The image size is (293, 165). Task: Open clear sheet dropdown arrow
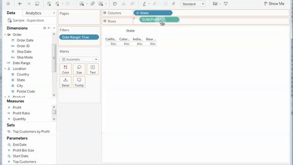coord(106,4)
